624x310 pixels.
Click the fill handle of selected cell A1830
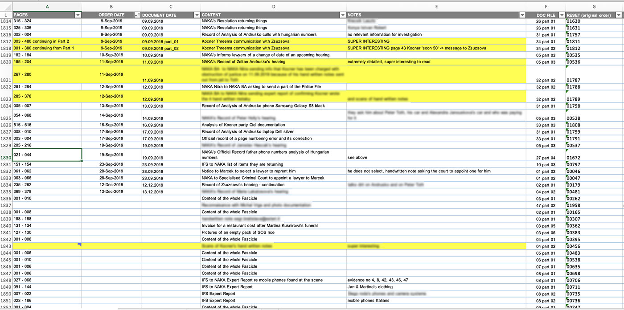point(82,160)
